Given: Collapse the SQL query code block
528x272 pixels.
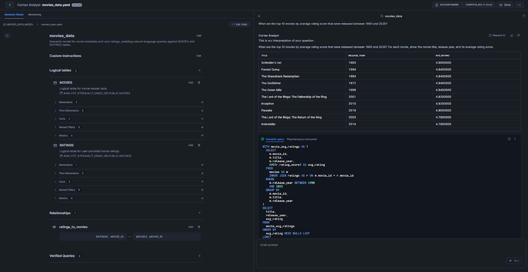Looking at the screenshot, I should (x=515, y=139).
